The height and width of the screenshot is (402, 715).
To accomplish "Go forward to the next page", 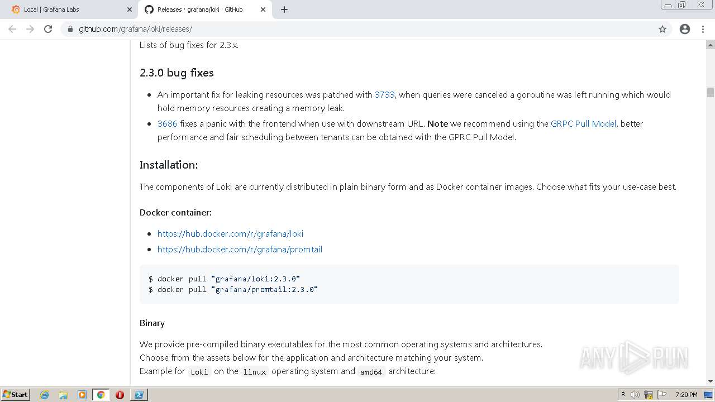I will (x=30, y=29).
